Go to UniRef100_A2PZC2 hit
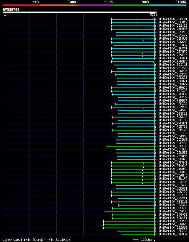The image size is (189, 242). coord(173,231)
